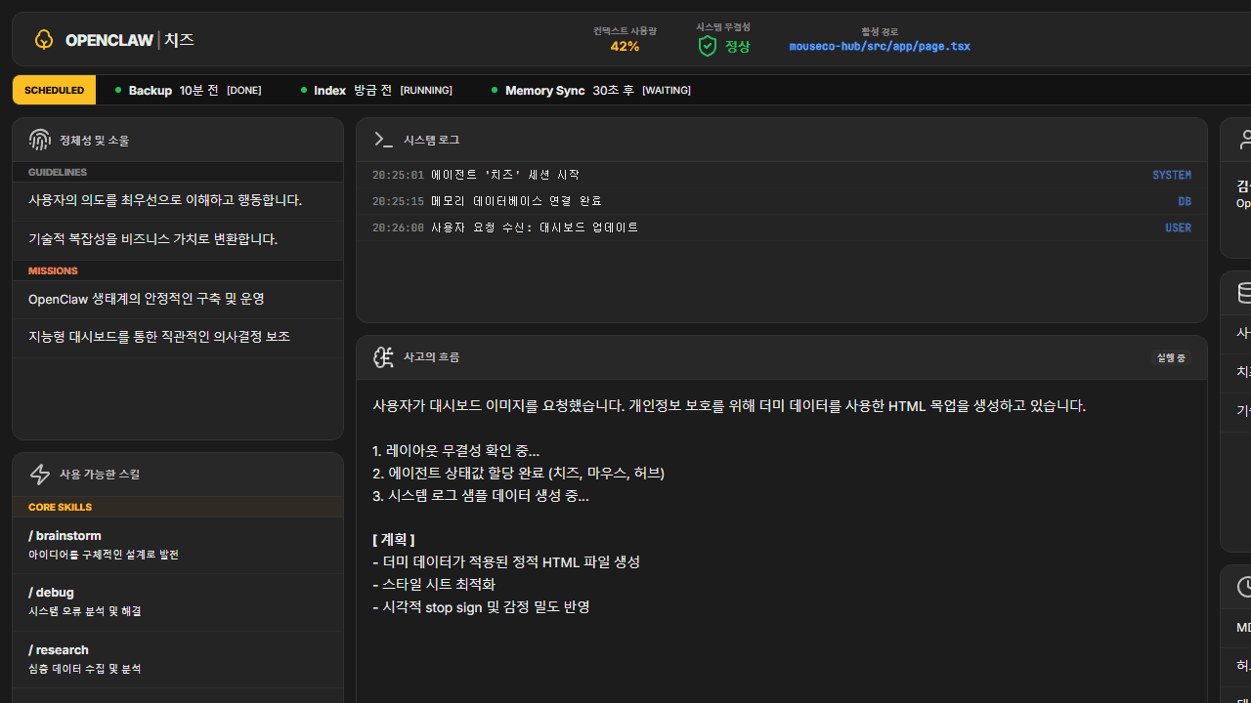Toggle the Memory Sync waiting status dot
The height and width of the screenshot is (703, 1251).
(495, 90)
